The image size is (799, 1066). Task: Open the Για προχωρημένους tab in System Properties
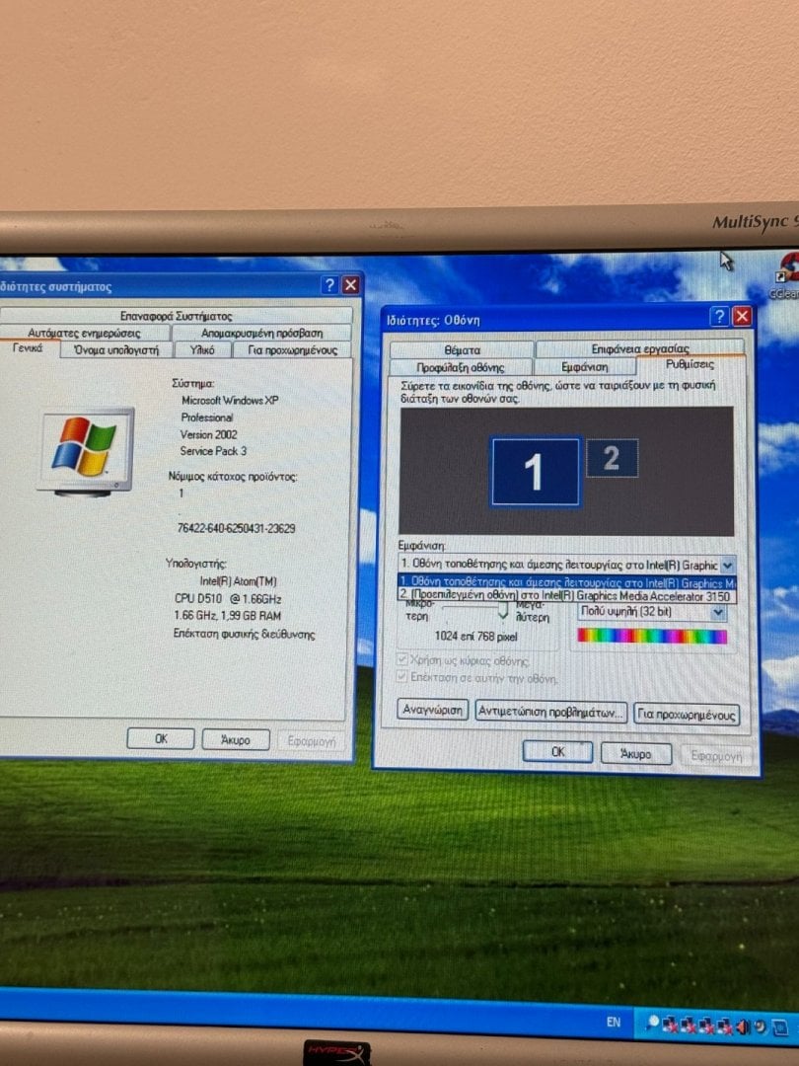click(292, 349)
